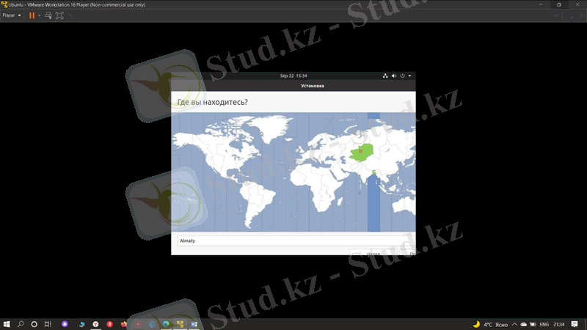Open Microsoft Edge taskbar icon
587x330 pixels.
tap(166, 324)
